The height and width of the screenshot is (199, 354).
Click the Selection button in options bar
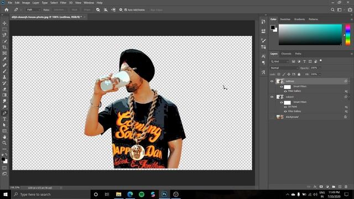[x=59, y=10]
